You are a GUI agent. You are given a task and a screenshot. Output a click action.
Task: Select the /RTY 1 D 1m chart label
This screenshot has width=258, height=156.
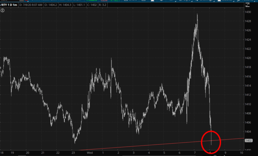[x=9, y=5]
